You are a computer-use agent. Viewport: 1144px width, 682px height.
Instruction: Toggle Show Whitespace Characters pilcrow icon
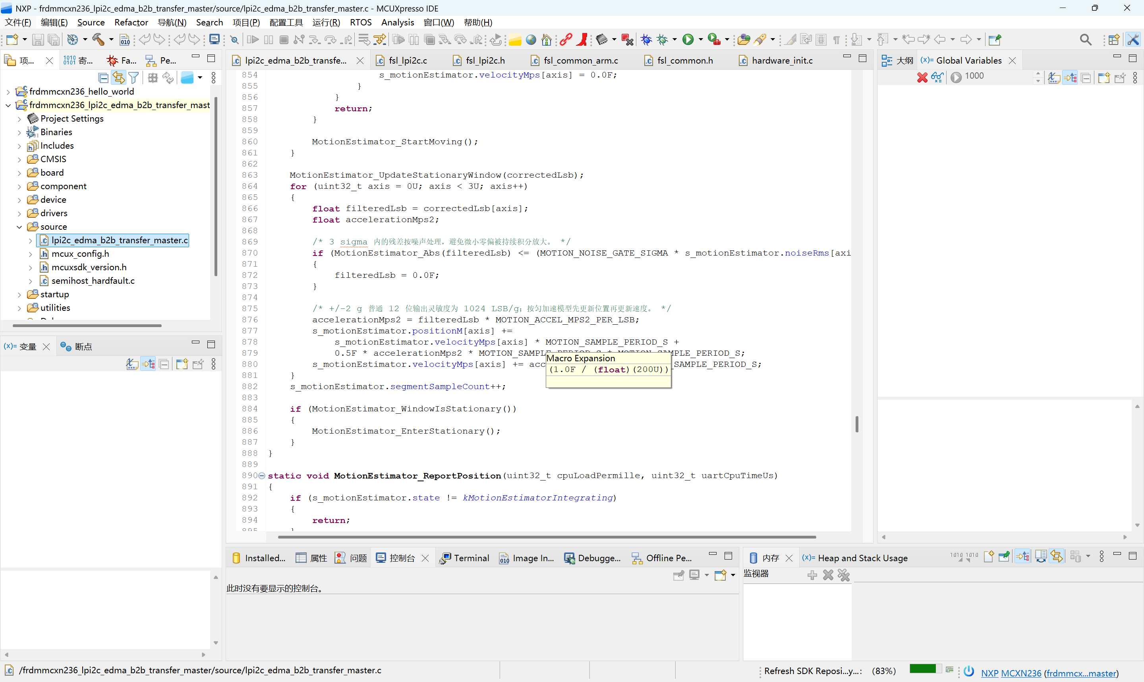(x=836, y=39)
